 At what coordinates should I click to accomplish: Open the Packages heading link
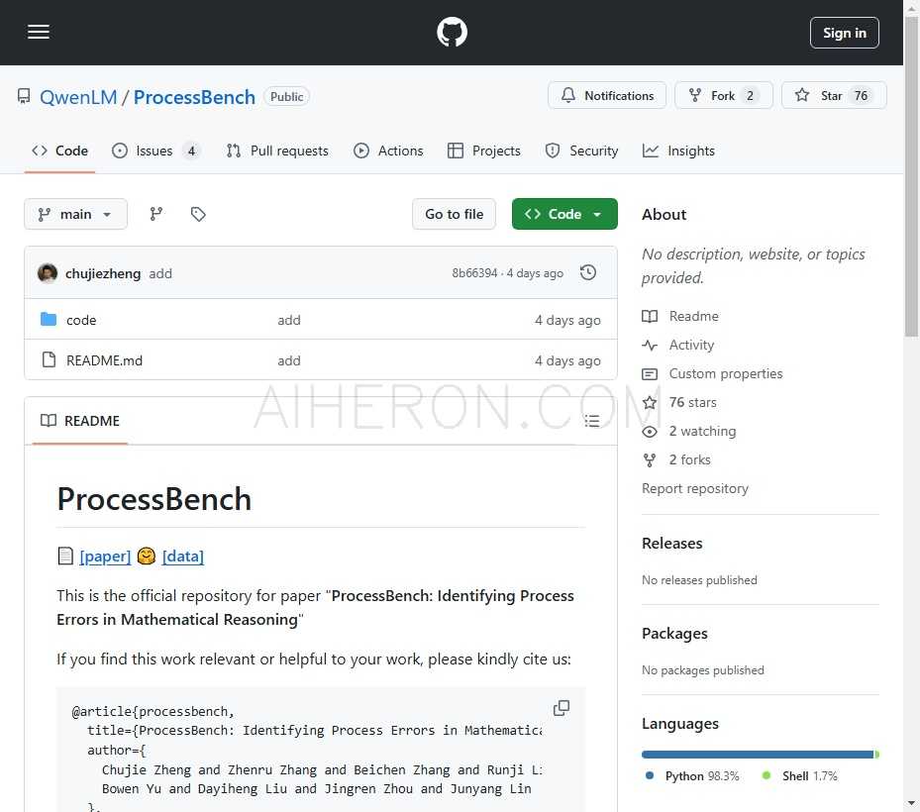coord(674,634)
